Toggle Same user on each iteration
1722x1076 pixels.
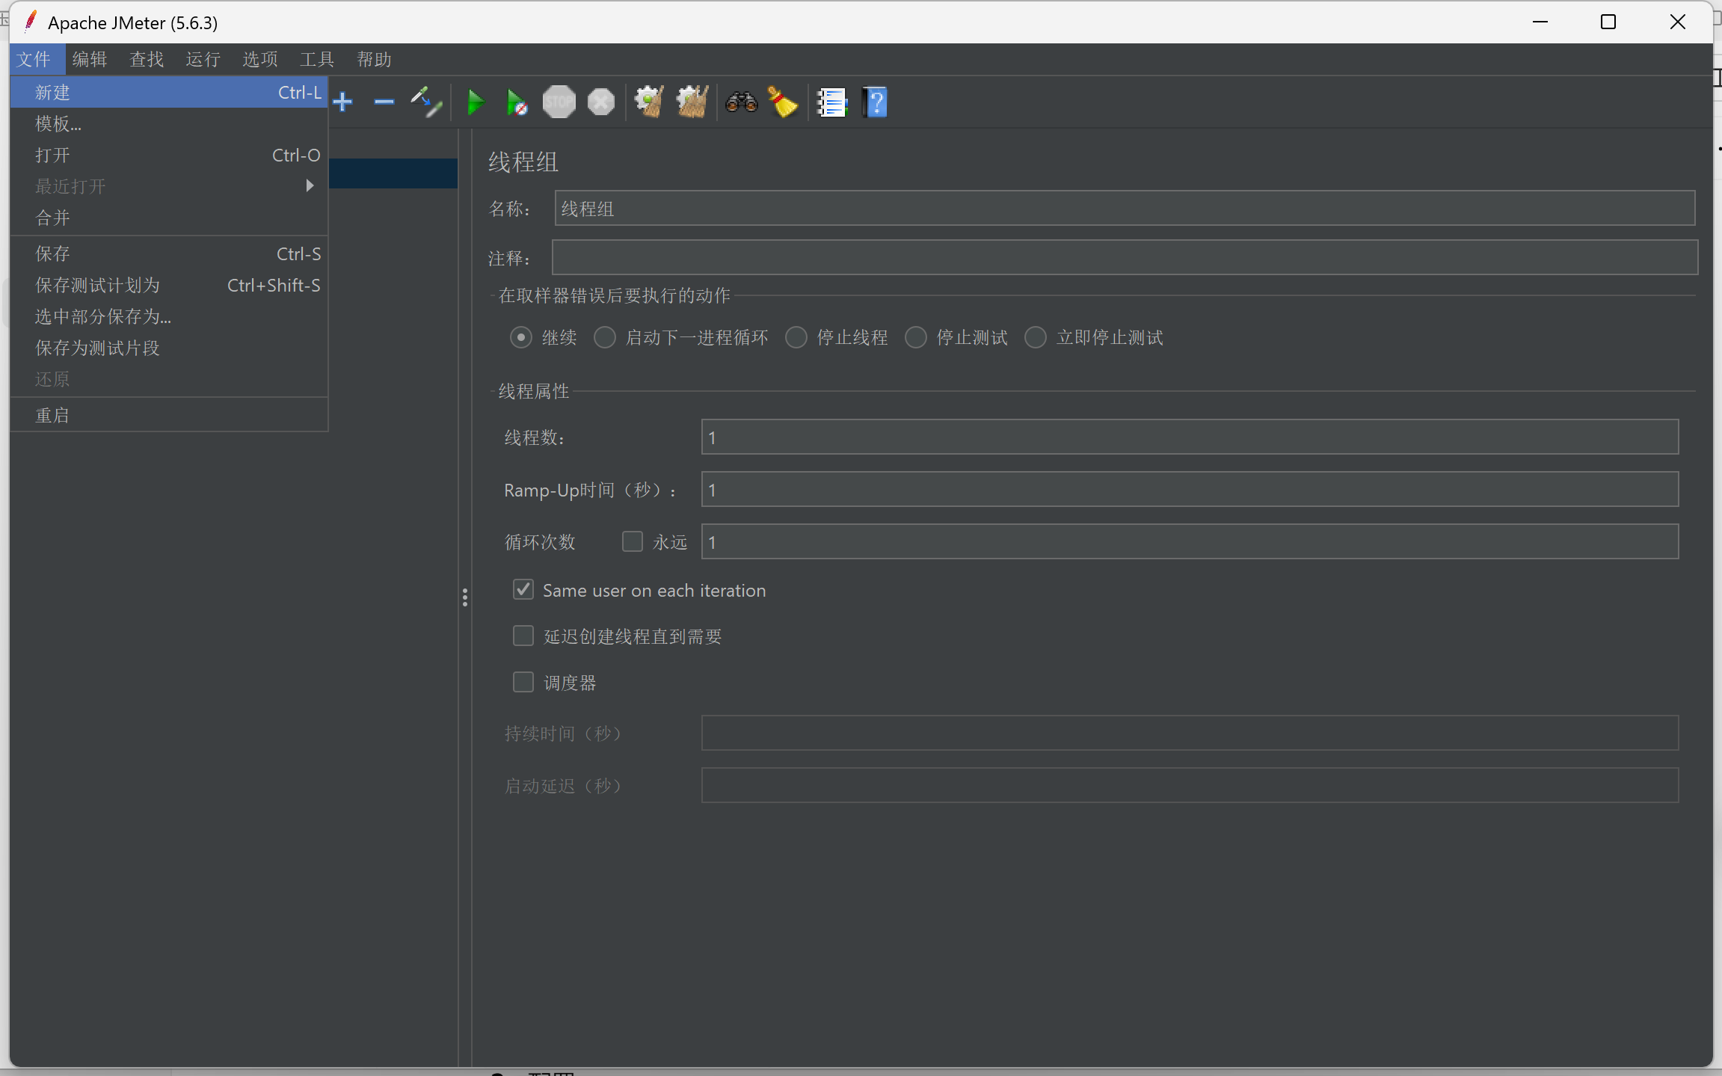(523, 590)
